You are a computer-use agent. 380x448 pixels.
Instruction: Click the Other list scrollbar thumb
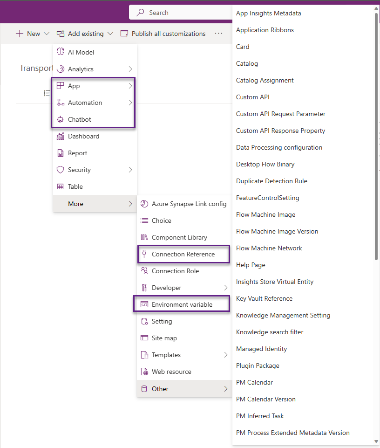(376, 136)
